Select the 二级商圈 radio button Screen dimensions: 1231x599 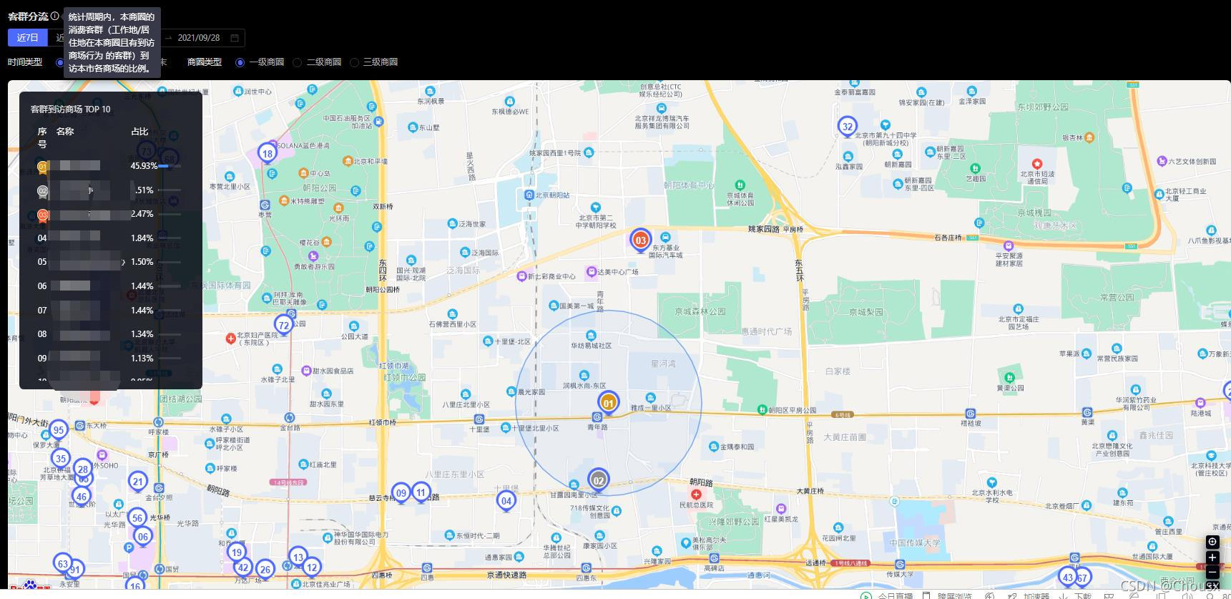298,62
